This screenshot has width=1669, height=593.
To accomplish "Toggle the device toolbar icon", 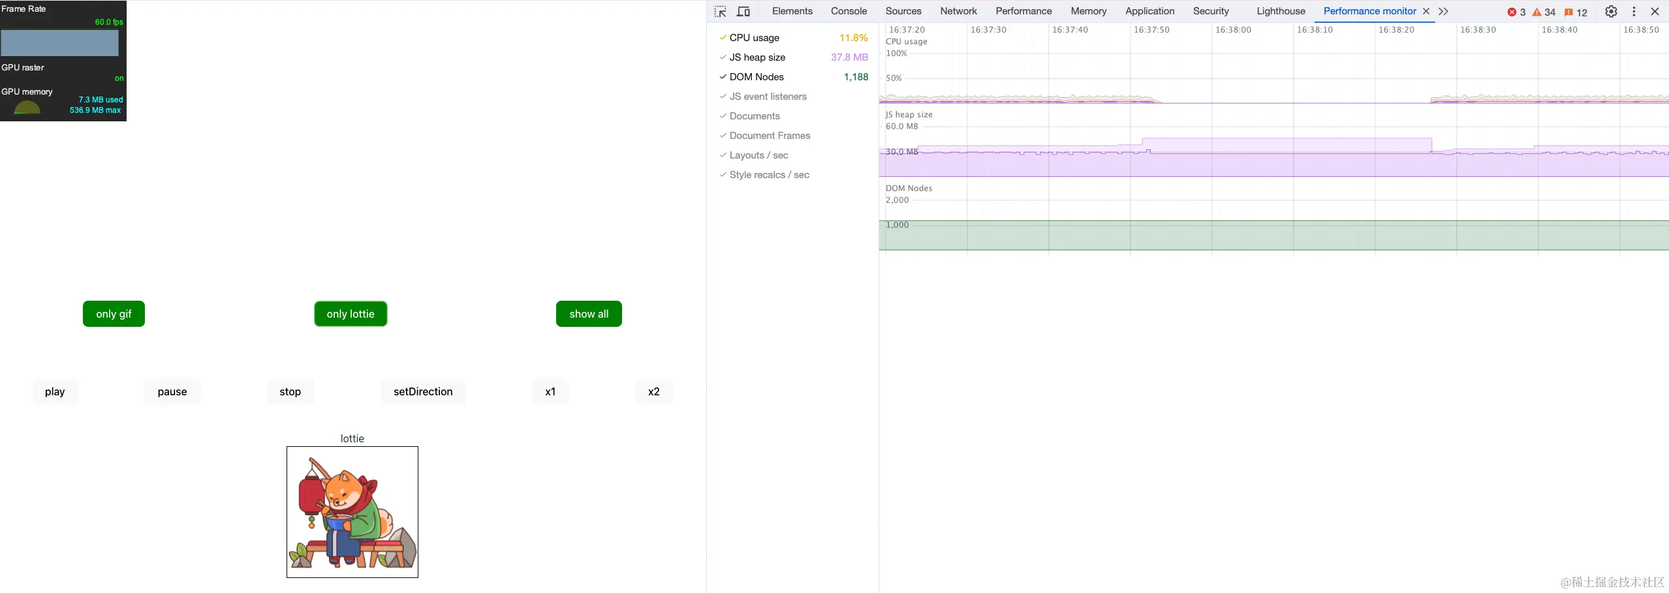I will (743, 11).
